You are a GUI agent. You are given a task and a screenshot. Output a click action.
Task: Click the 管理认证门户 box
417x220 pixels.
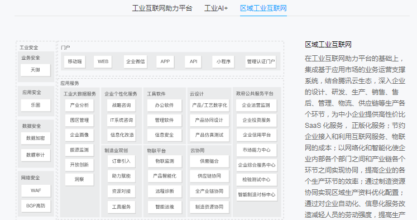[x=261, y=62]
